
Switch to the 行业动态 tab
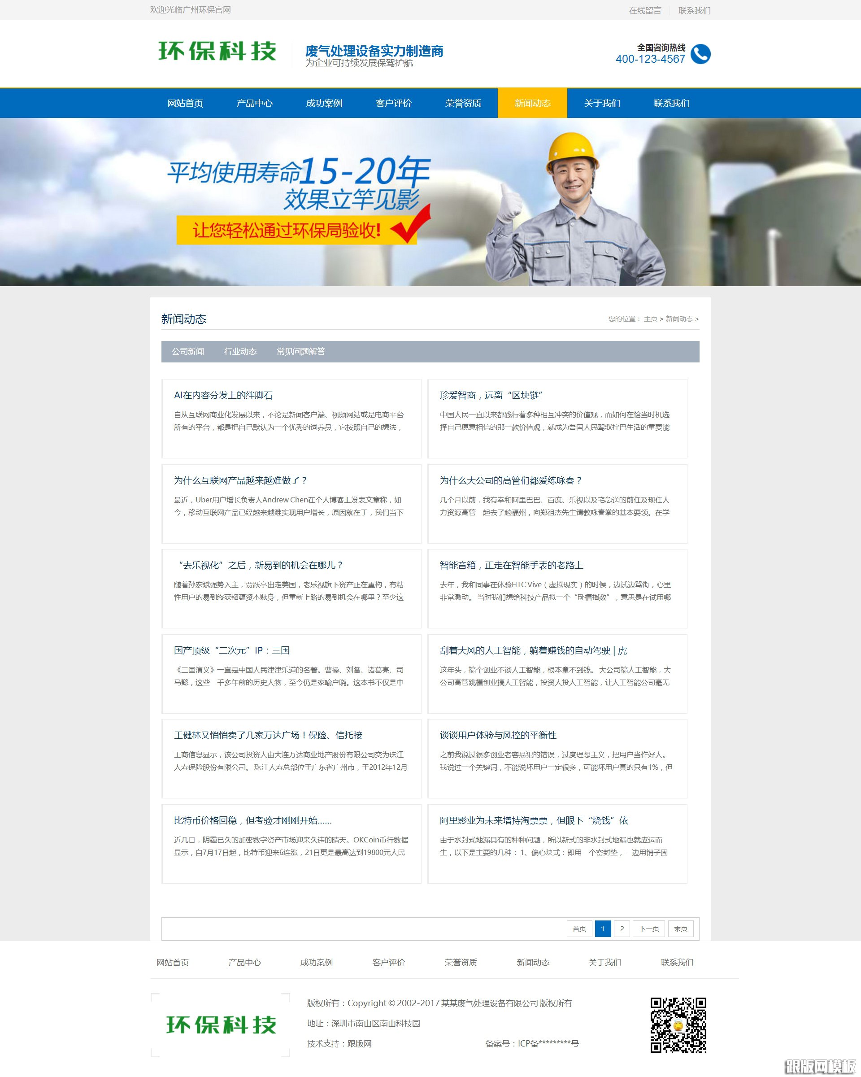(x=240, y=352)
